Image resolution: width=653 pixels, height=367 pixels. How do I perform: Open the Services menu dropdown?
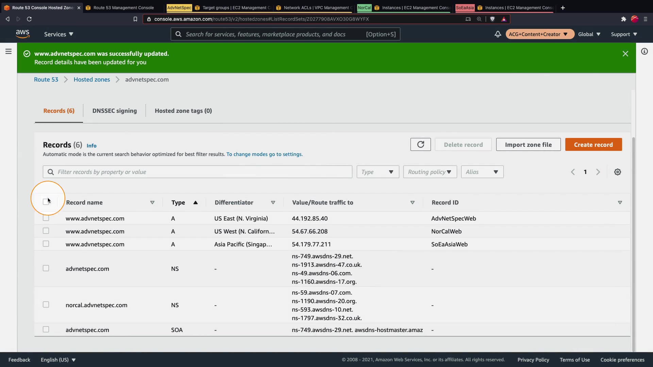pyautogui.click(x=58, y=34)
